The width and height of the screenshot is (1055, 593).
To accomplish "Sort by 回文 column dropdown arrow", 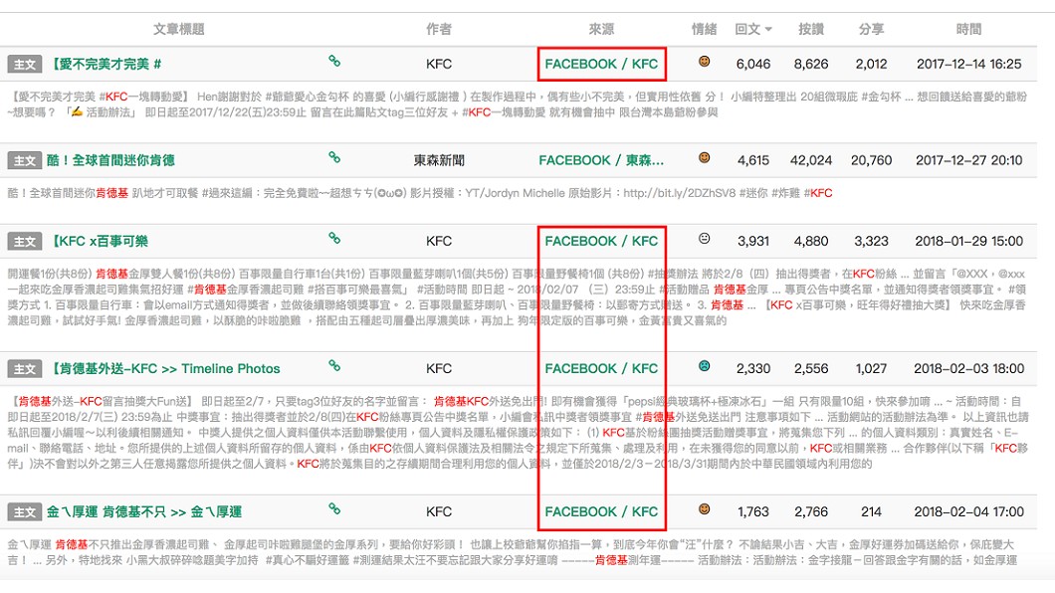I will click(x=768, y=30).
